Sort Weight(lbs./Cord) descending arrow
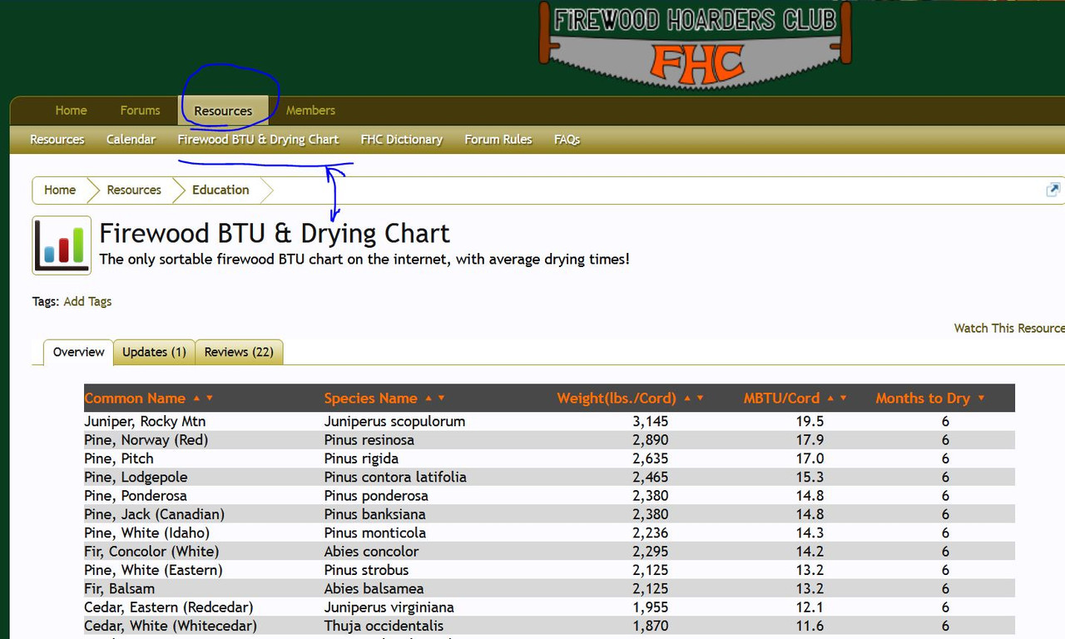 (700, 399)
